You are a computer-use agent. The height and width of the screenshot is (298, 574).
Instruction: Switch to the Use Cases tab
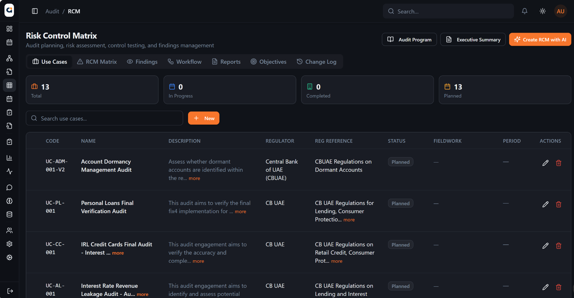click(50, 62)
